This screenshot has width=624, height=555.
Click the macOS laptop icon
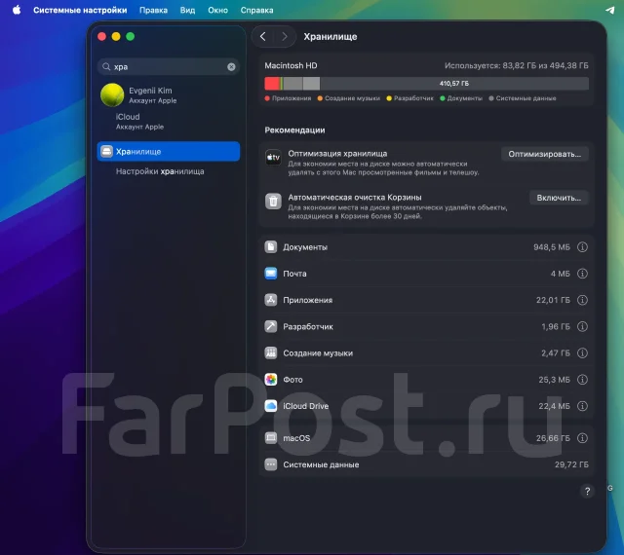coord(271,438)
